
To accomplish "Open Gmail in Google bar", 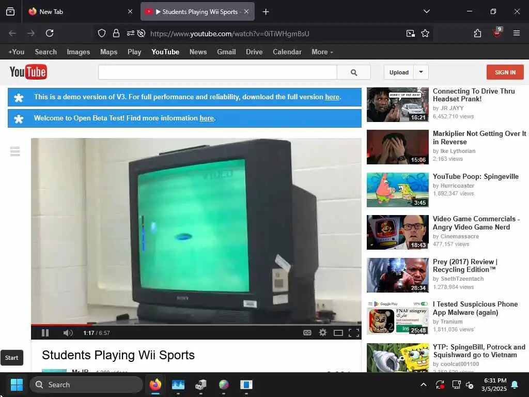I will click(226, 52).
